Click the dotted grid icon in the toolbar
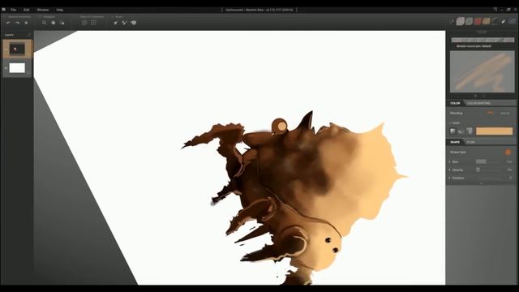The width and height of the screenshot is (519, 292). coord(94,23)
